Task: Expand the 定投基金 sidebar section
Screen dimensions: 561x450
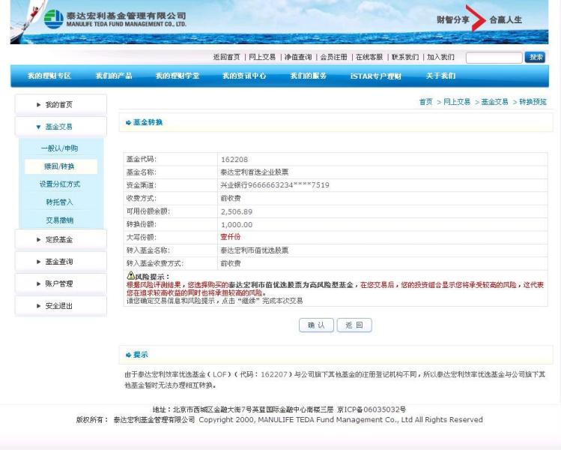Action: click(x=61, y=240)
